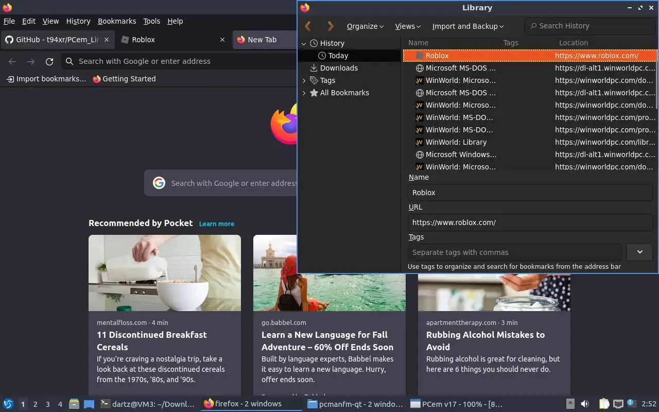659x412 pixels.
Task: Open the Help menu
Action: click(175, 21)
